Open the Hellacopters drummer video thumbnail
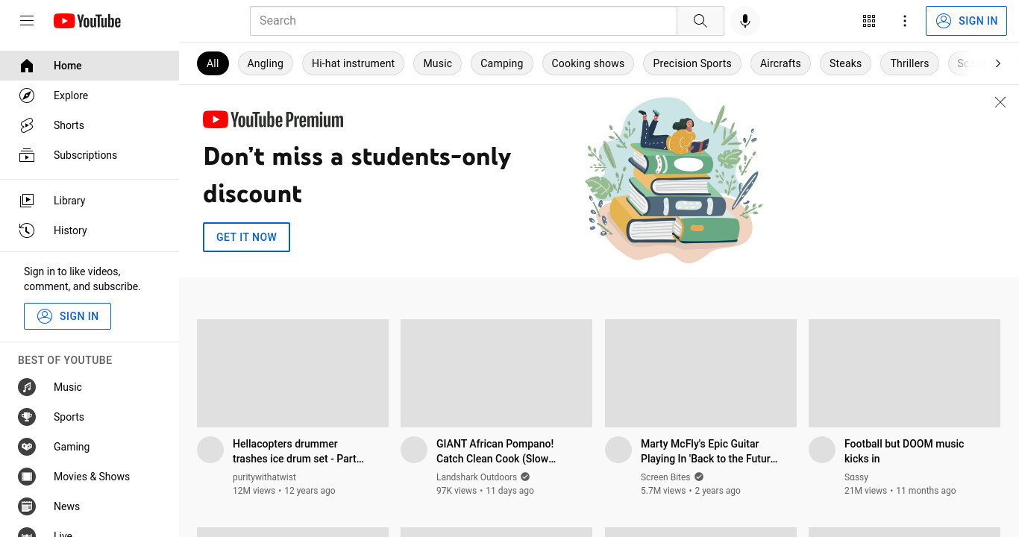This screenshot has height=537, width=1019. point(292,373)
